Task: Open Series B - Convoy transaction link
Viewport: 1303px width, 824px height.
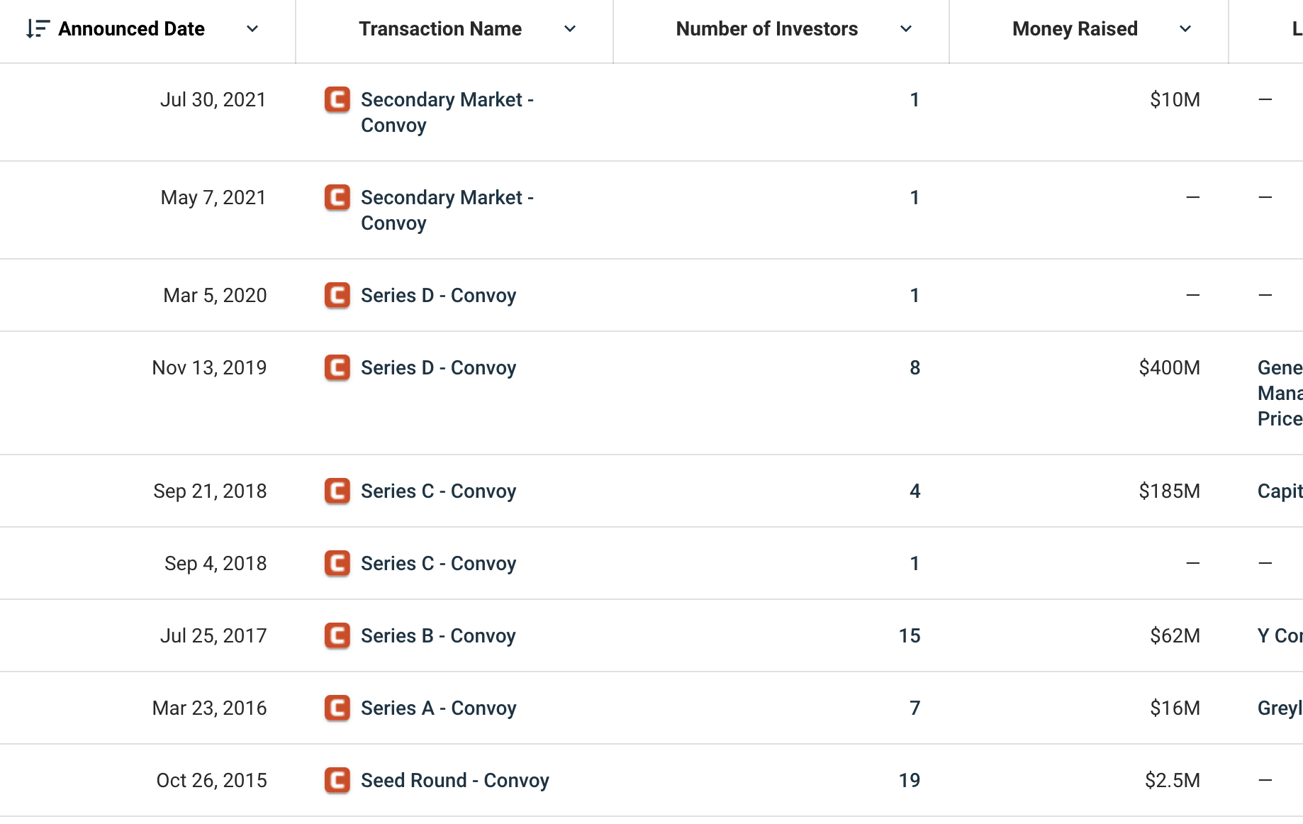Action: [x=438, y=636]
